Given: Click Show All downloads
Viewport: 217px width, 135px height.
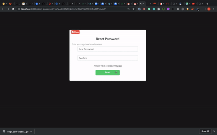Looking at the screenshot, I should click(205, 131).
